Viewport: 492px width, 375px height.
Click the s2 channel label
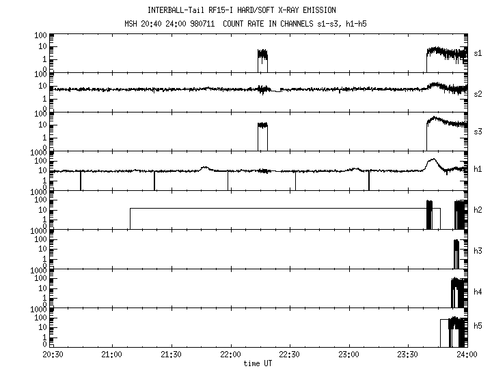pos(478,94)
